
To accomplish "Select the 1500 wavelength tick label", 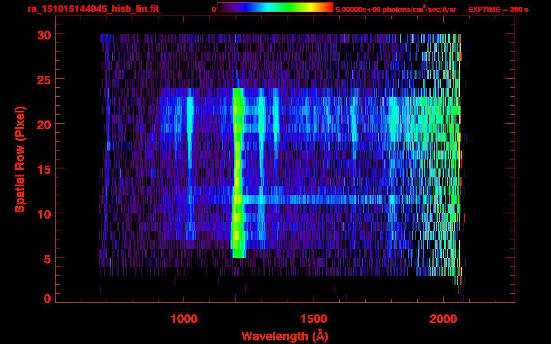I will tap(314, 319).
